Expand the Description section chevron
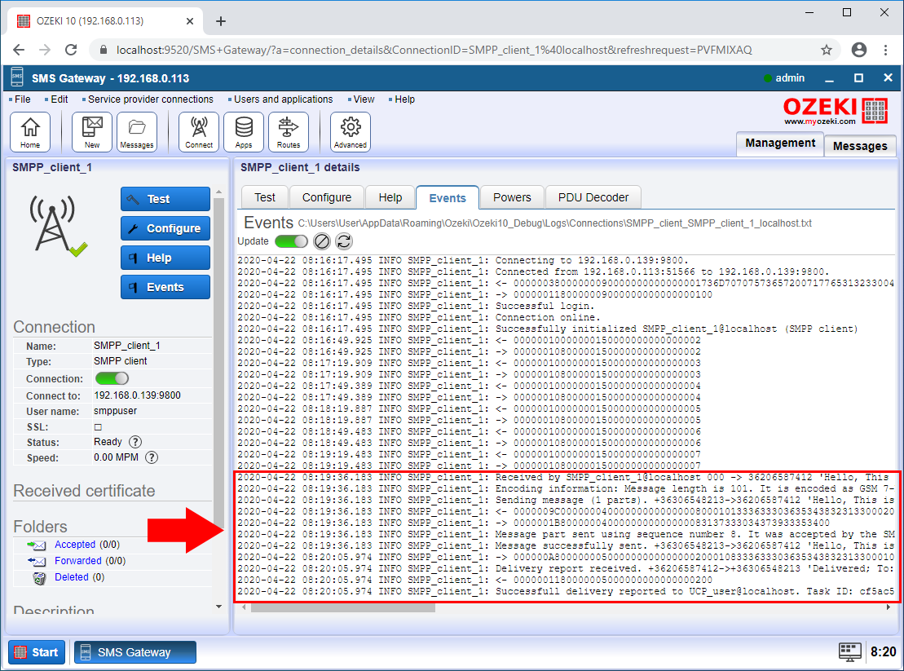Screen dimensions: 904x671 point(218,607)
